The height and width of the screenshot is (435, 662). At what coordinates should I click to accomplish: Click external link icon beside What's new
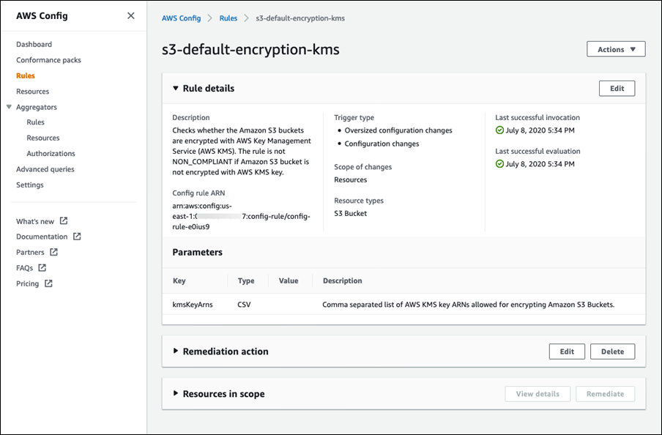coord(64,221)
